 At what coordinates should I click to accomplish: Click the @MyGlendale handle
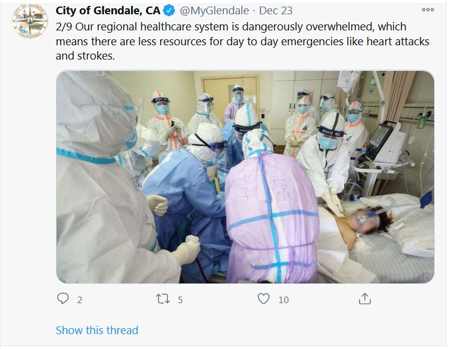[214, 11]
